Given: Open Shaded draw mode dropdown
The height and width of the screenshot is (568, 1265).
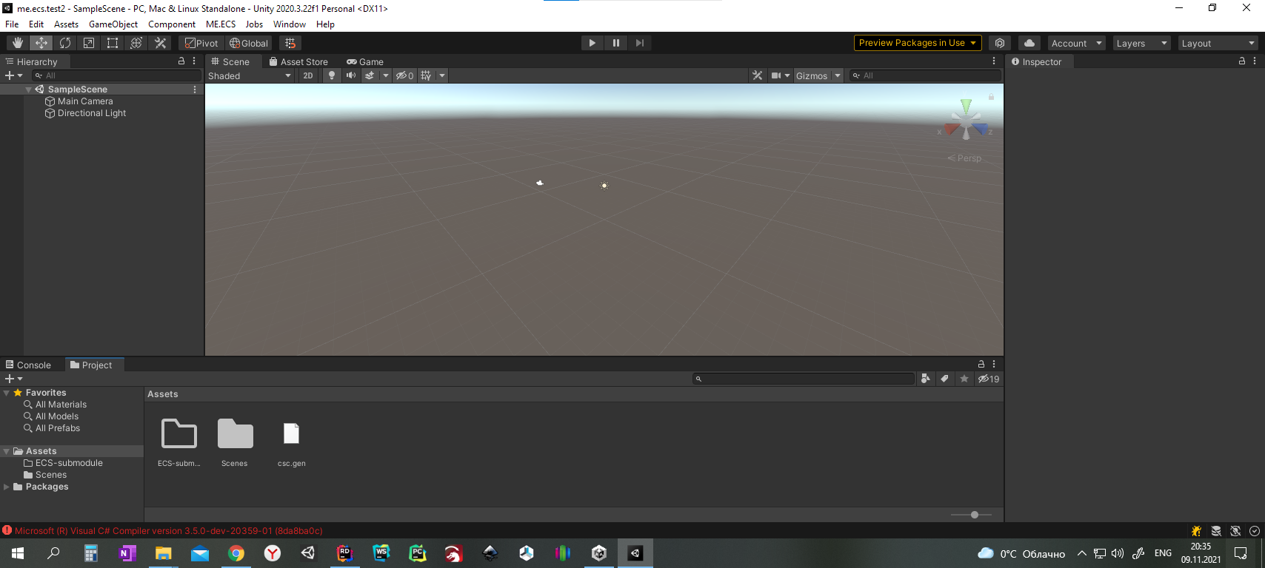Looking at the screenshot, I should click(250, 75).
